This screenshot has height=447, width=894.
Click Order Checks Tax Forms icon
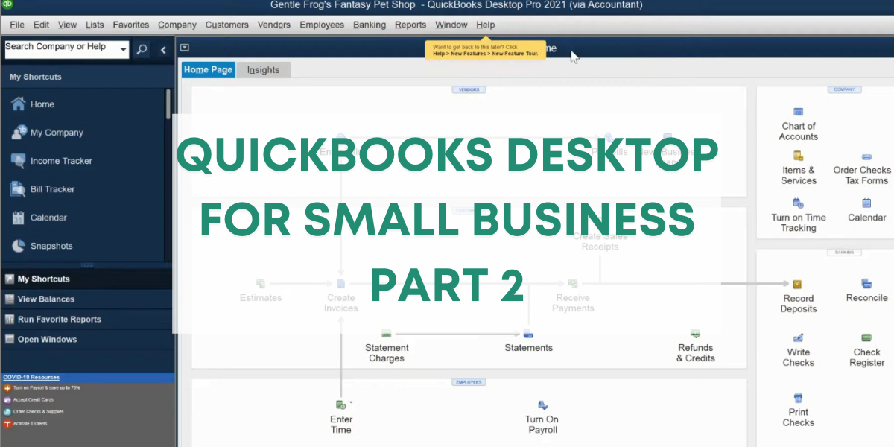(x=866, y=158)
